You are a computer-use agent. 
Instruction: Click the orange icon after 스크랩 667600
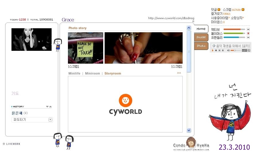tap(243, 10)
